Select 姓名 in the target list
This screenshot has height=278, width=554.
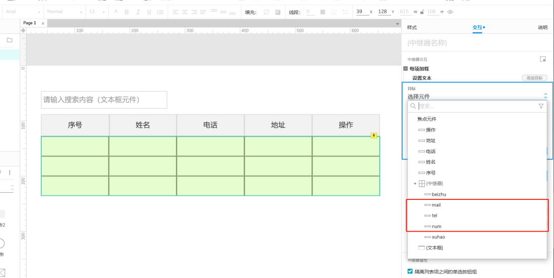pos(431,162)
